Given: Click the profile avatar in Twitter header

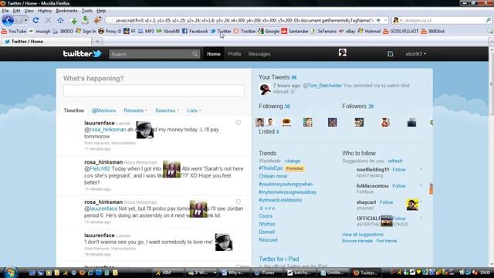Looking at the screenshot, I should point(343,53).
